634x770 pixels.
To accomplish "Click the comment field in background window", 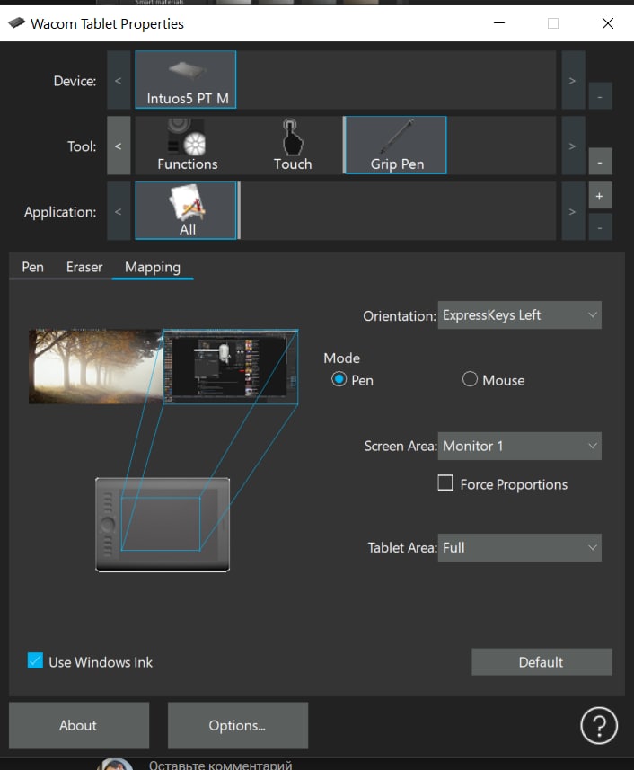I will 220,765.
